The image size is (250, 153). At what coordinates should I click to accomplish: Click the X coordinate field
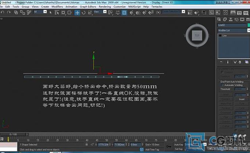point(103,145)
